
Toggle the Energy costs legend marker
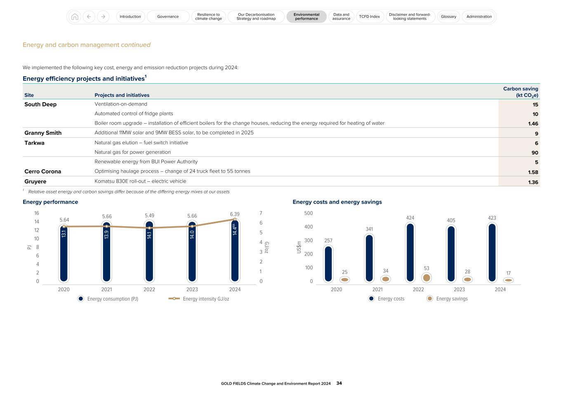click(x=371, y=298)
